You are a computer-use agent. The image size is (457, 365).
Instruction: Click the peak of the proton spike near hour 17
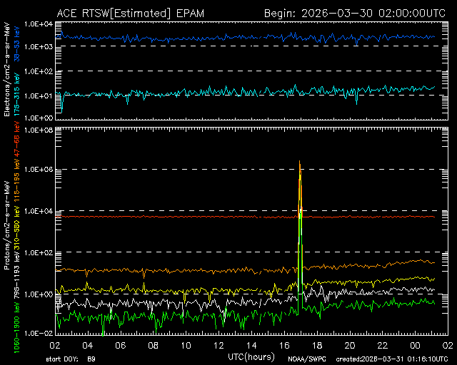300,163
